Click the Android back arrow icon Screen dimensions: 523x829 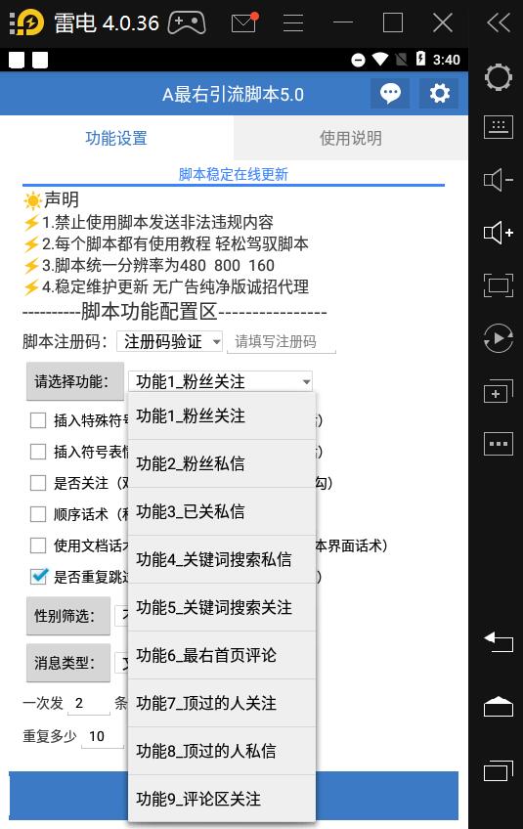click(499, 642)
